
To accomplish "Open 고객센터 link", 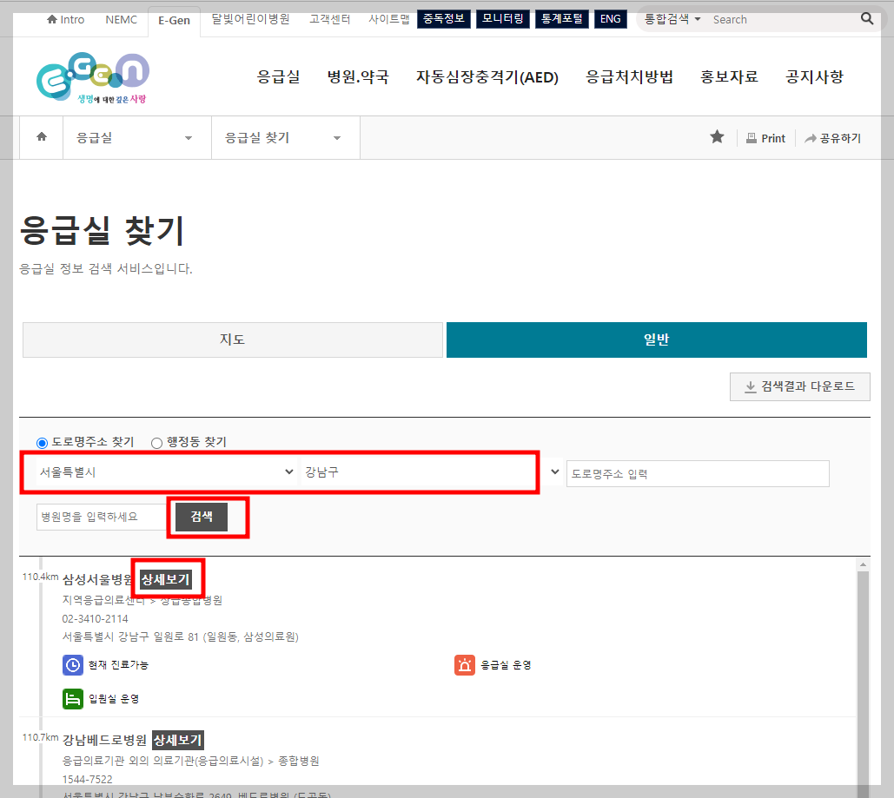I will coord(329,19).
